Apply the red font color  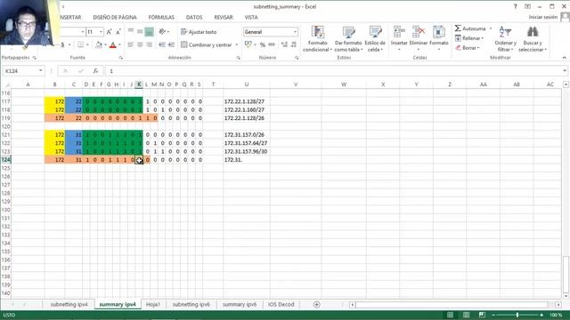tap(113, 45)
